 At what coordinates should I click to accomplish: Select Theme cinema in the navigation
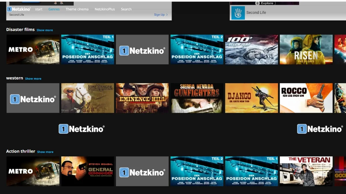(77, 9)
